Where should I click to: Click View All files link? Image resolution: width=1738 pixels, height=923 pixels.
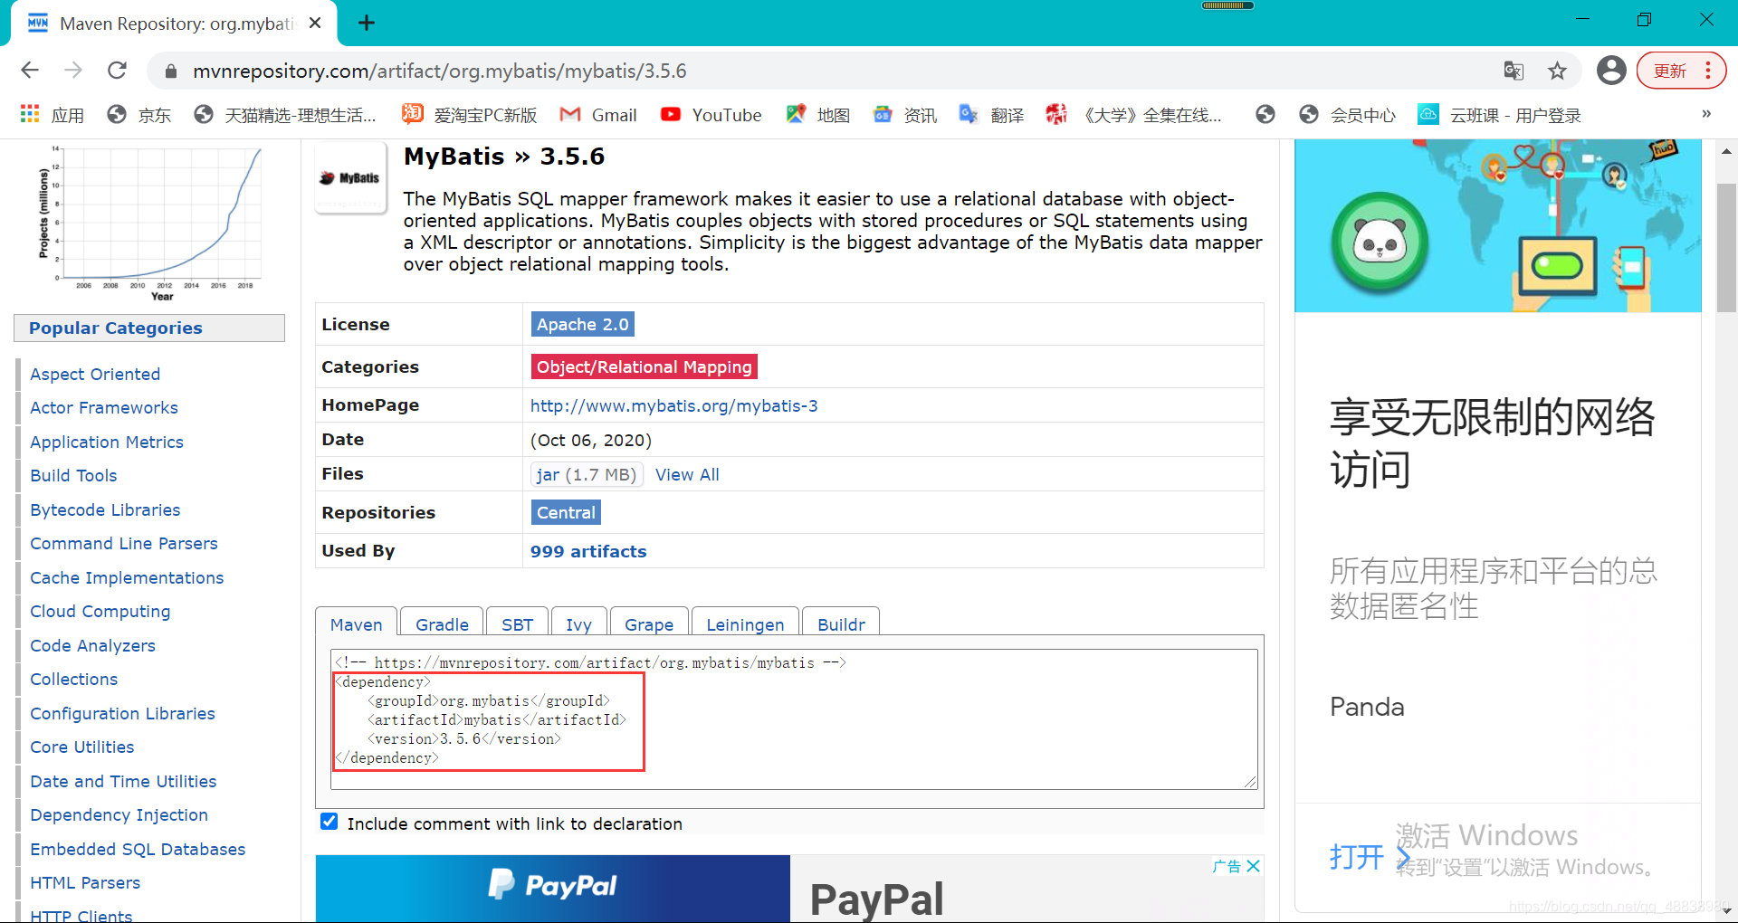click(x=687, y=474)
